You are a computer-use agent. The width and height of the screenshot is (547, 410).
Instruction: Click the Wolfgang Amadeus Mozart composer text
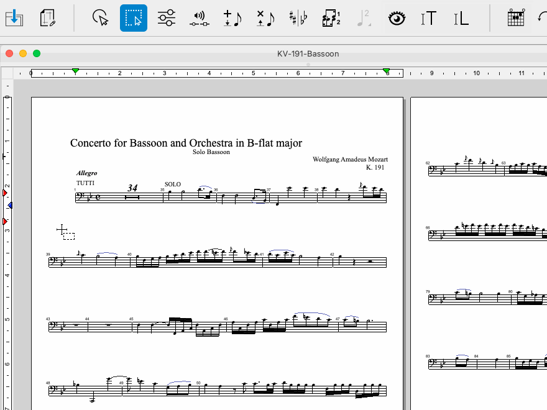[350, 159]
